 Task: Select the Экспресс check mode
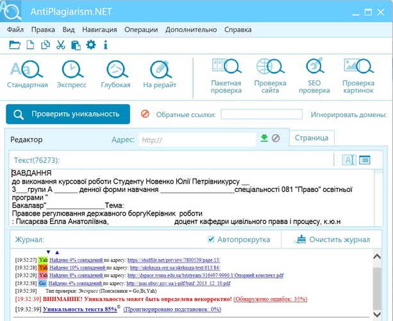[x=72, y=74]
